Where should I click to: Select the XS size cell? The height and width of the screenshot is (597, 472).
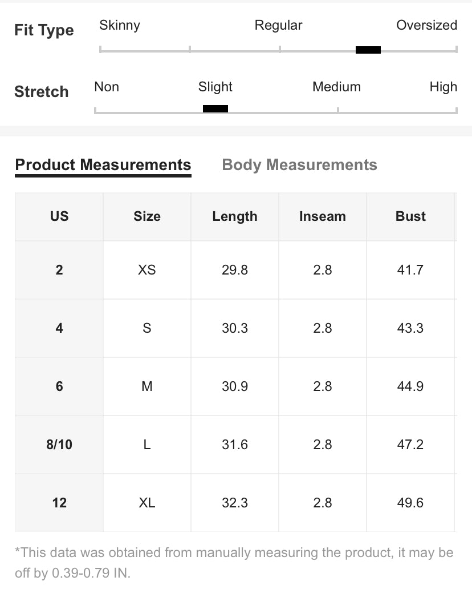tap(147, 270)
